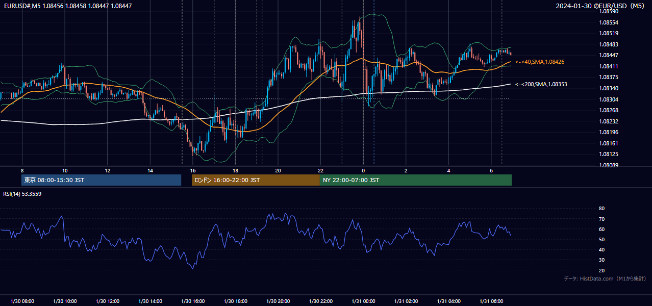Click the 1/30 12:00 time label
The image size is (652, 306).
point(108,301)
